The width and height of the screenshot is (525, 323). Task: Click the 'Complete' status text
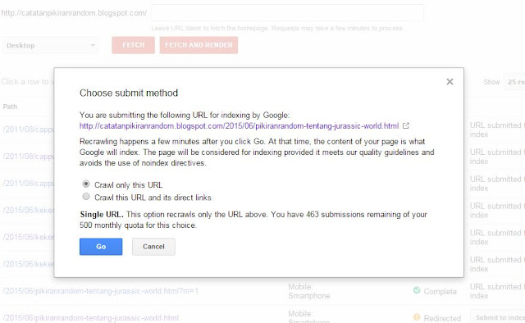(x=440, y=292)
